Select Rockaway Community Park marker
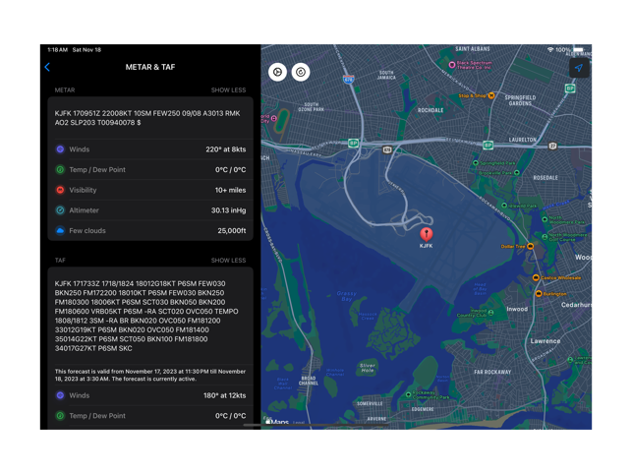Screen dimensions: 632x474 [408, 394]
